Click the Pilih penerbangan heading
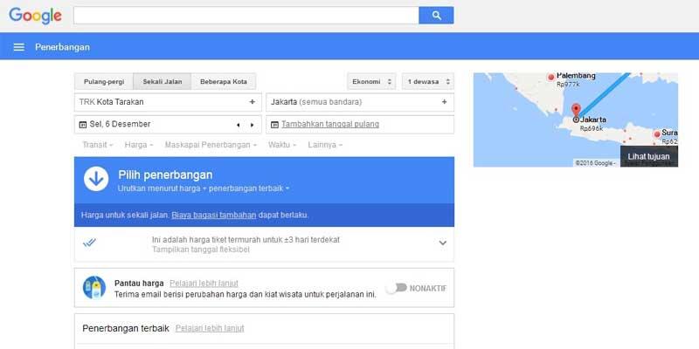Image resolution: width=699 pixels, height=349 pixels. click(165, 175)
